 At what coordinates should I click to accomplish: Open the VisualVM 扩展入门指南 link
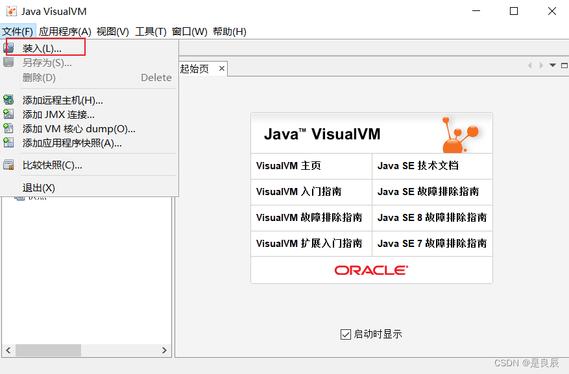point(309,243)
